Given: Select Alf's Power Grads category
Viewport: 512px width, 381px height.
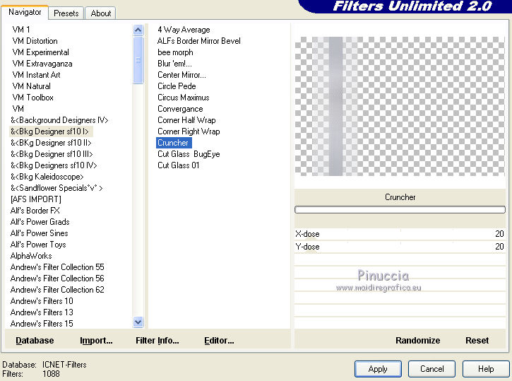Looking at the screenshot, I should 40,222.
